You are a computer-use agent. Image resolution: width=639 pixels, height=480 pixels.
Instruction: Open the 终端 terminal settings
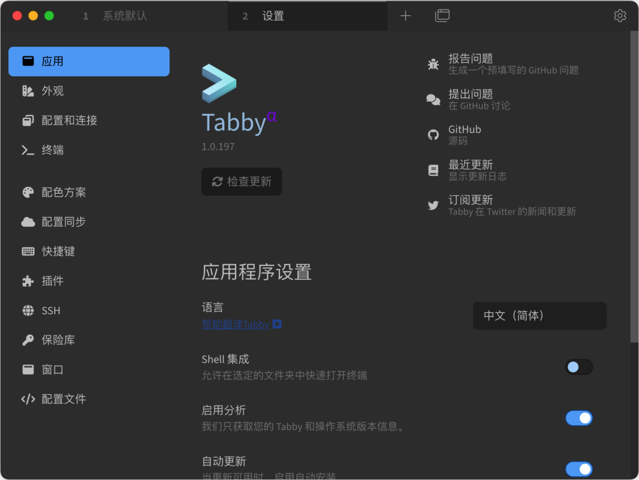click(x=89, y=150)
